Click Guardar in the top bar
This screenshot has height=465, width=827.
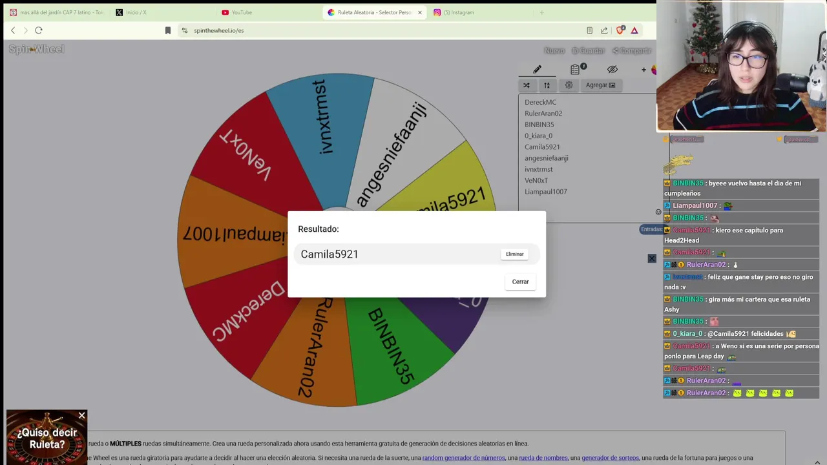tap(588, 50)
